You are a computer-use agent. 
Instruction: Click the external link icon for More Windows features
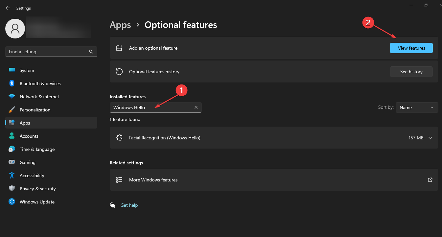coord(430,180)
